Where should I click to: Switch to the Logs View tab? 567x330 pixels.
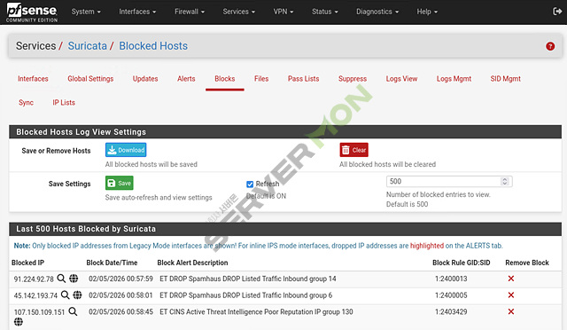pos(401,79)
